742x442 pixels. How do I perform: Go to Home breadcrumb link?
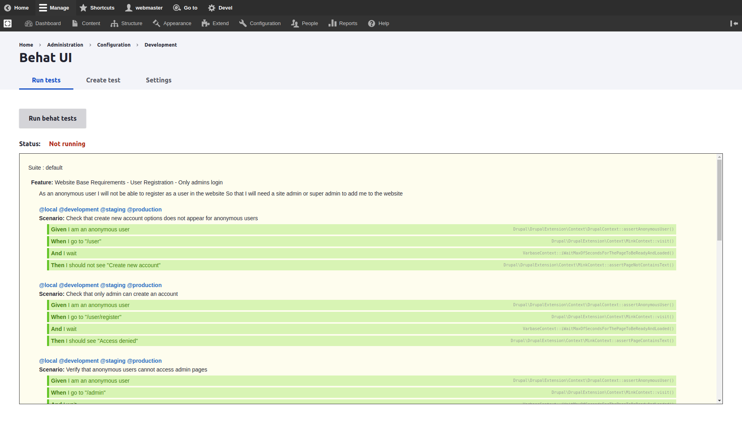(26, 45)
